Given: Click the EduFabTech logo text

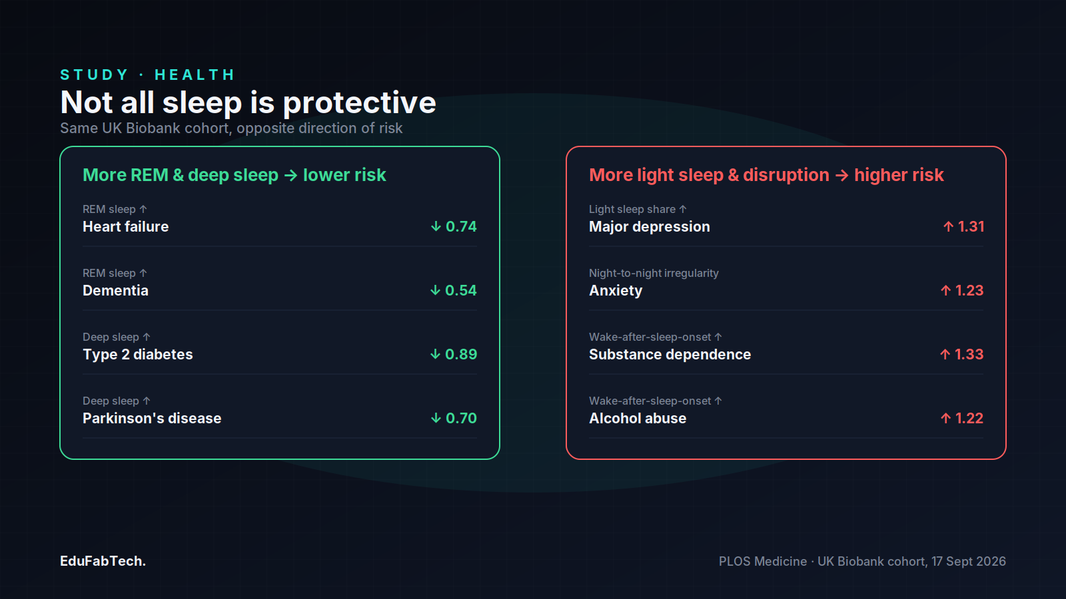Looking at the screenshot, I should (x=103, y=561).
